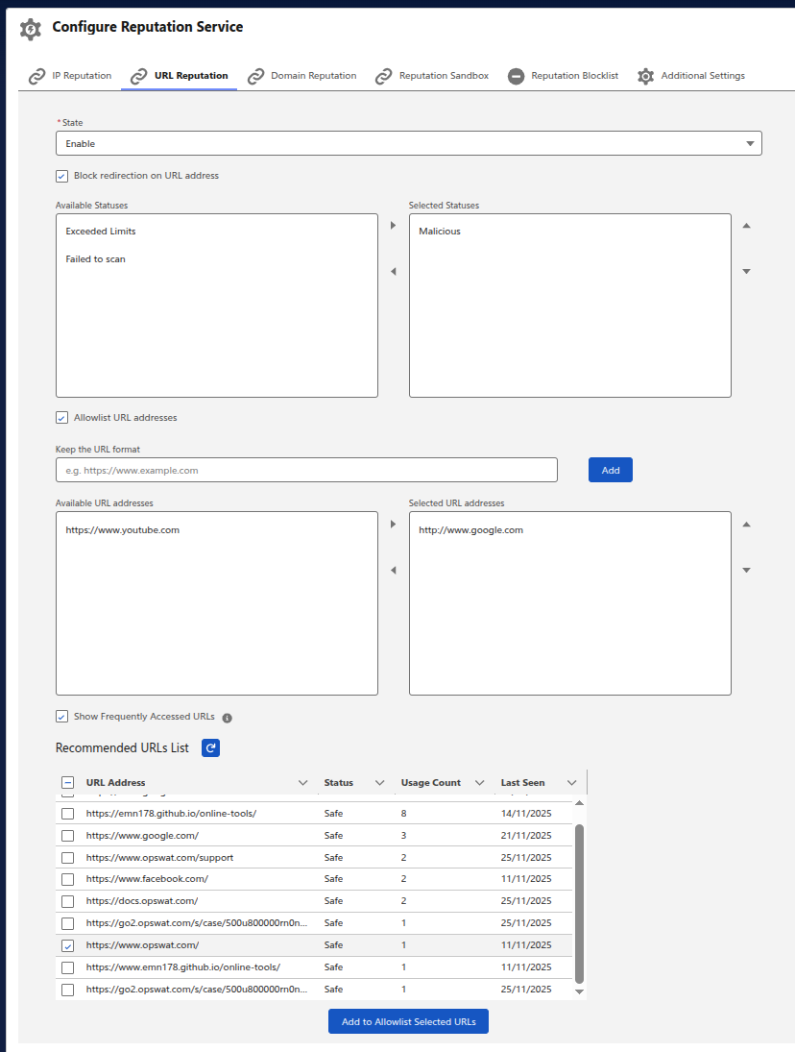Move status right to Selected Statuses
The height and width of the screenshot is (1052, 795).
tap(393, 226)
